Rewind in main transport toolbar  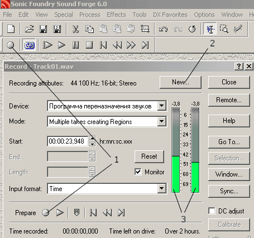pos(117,45)
